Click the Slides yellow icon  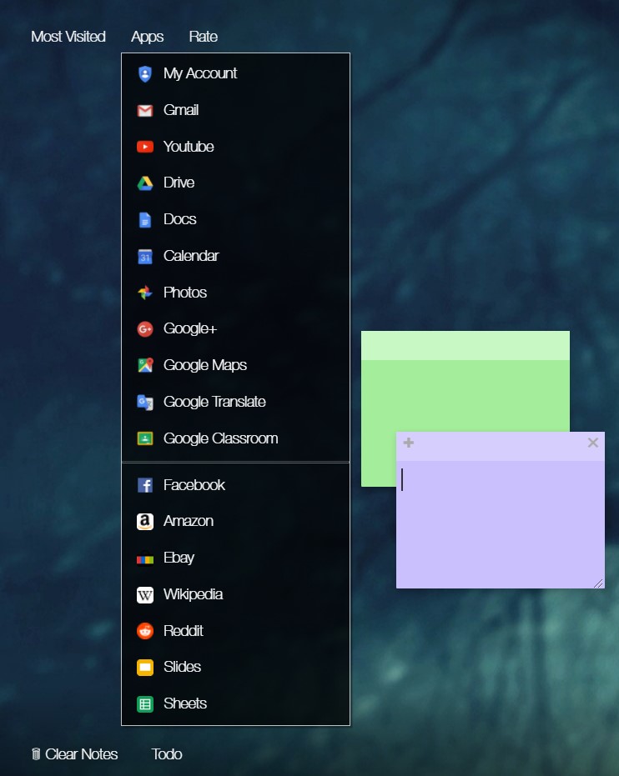(144, 667)
